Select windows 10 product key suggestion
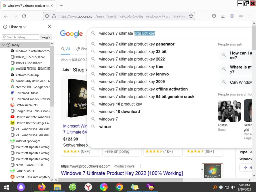This screenshot has width=256, height=192. tap(120, 104)
